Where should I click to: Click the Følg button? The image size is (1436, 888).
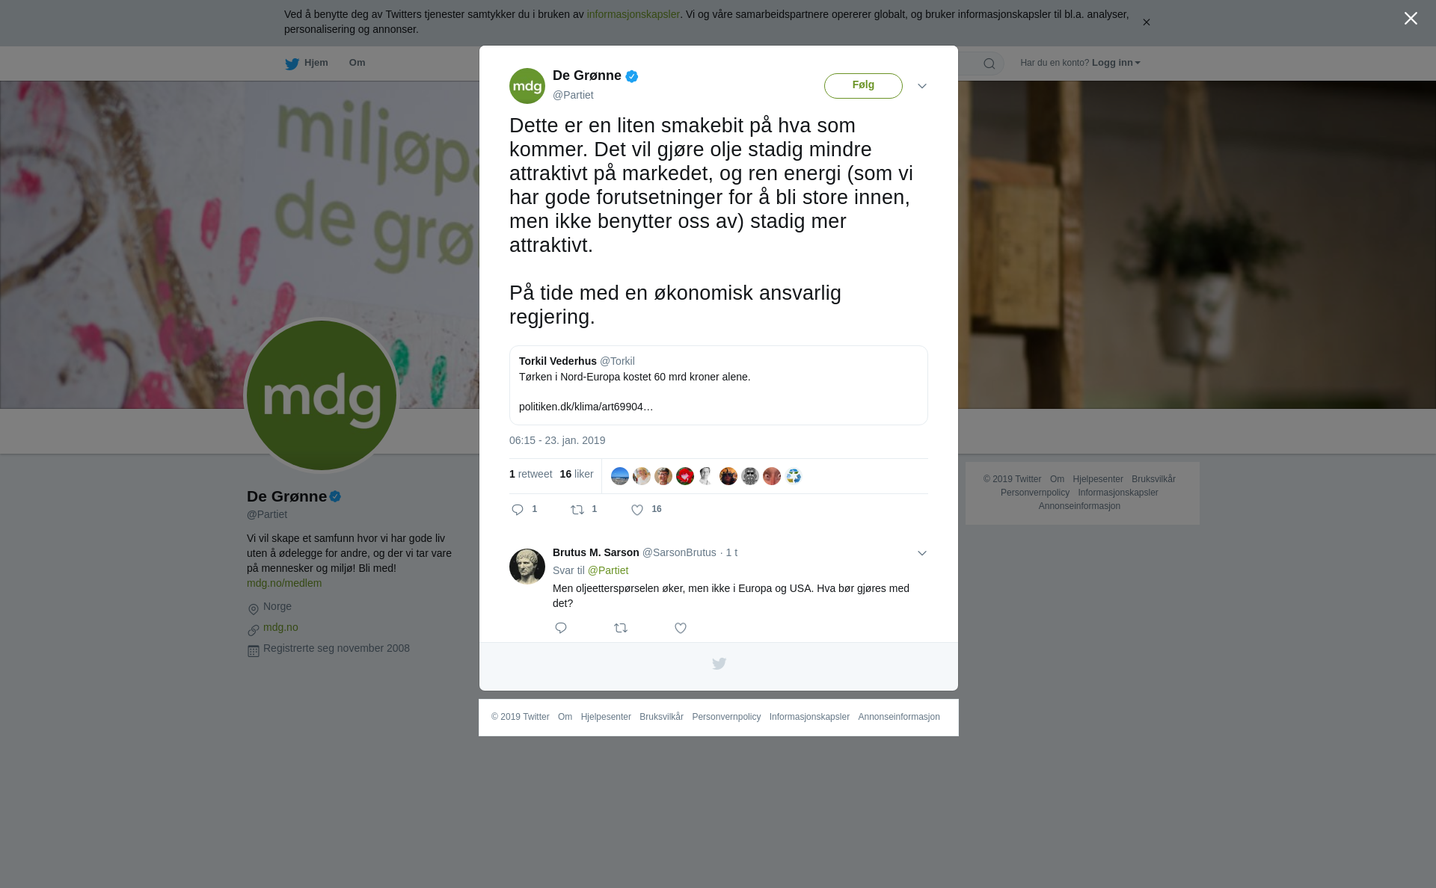point(863,86)
